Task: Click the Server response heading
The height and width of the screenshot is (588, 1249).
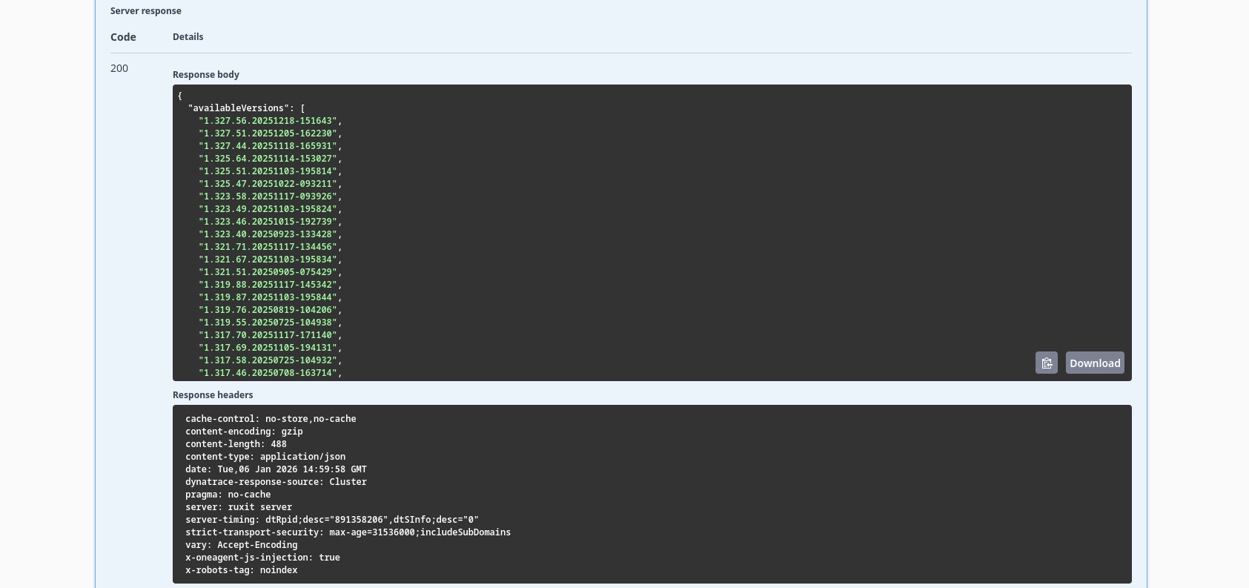Action: [146, 11]
